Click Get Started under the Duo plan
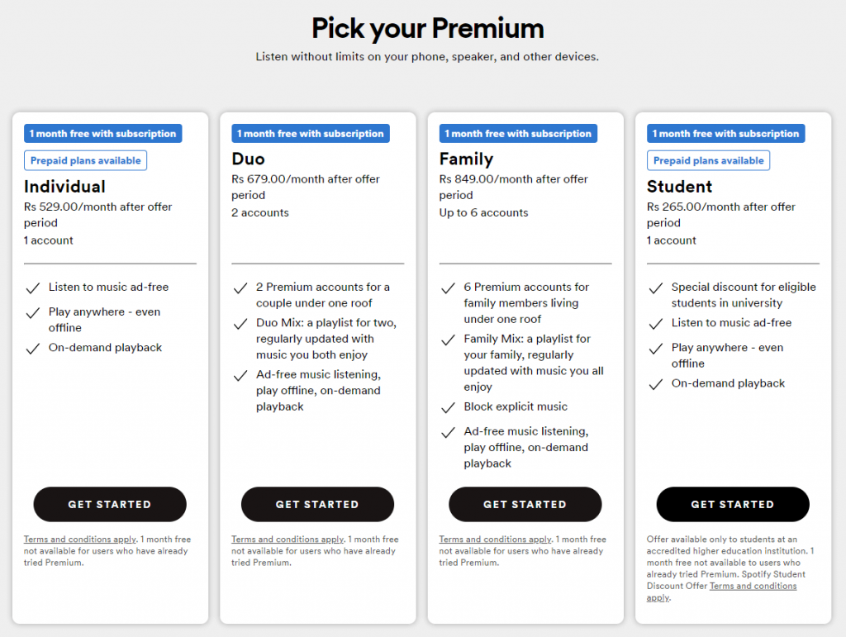846x637 pixels. [x=317, y=504]
